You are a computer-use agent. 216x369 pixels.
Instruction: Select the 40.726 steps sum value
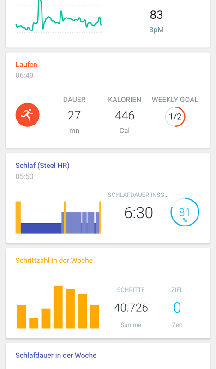point(131,308)
